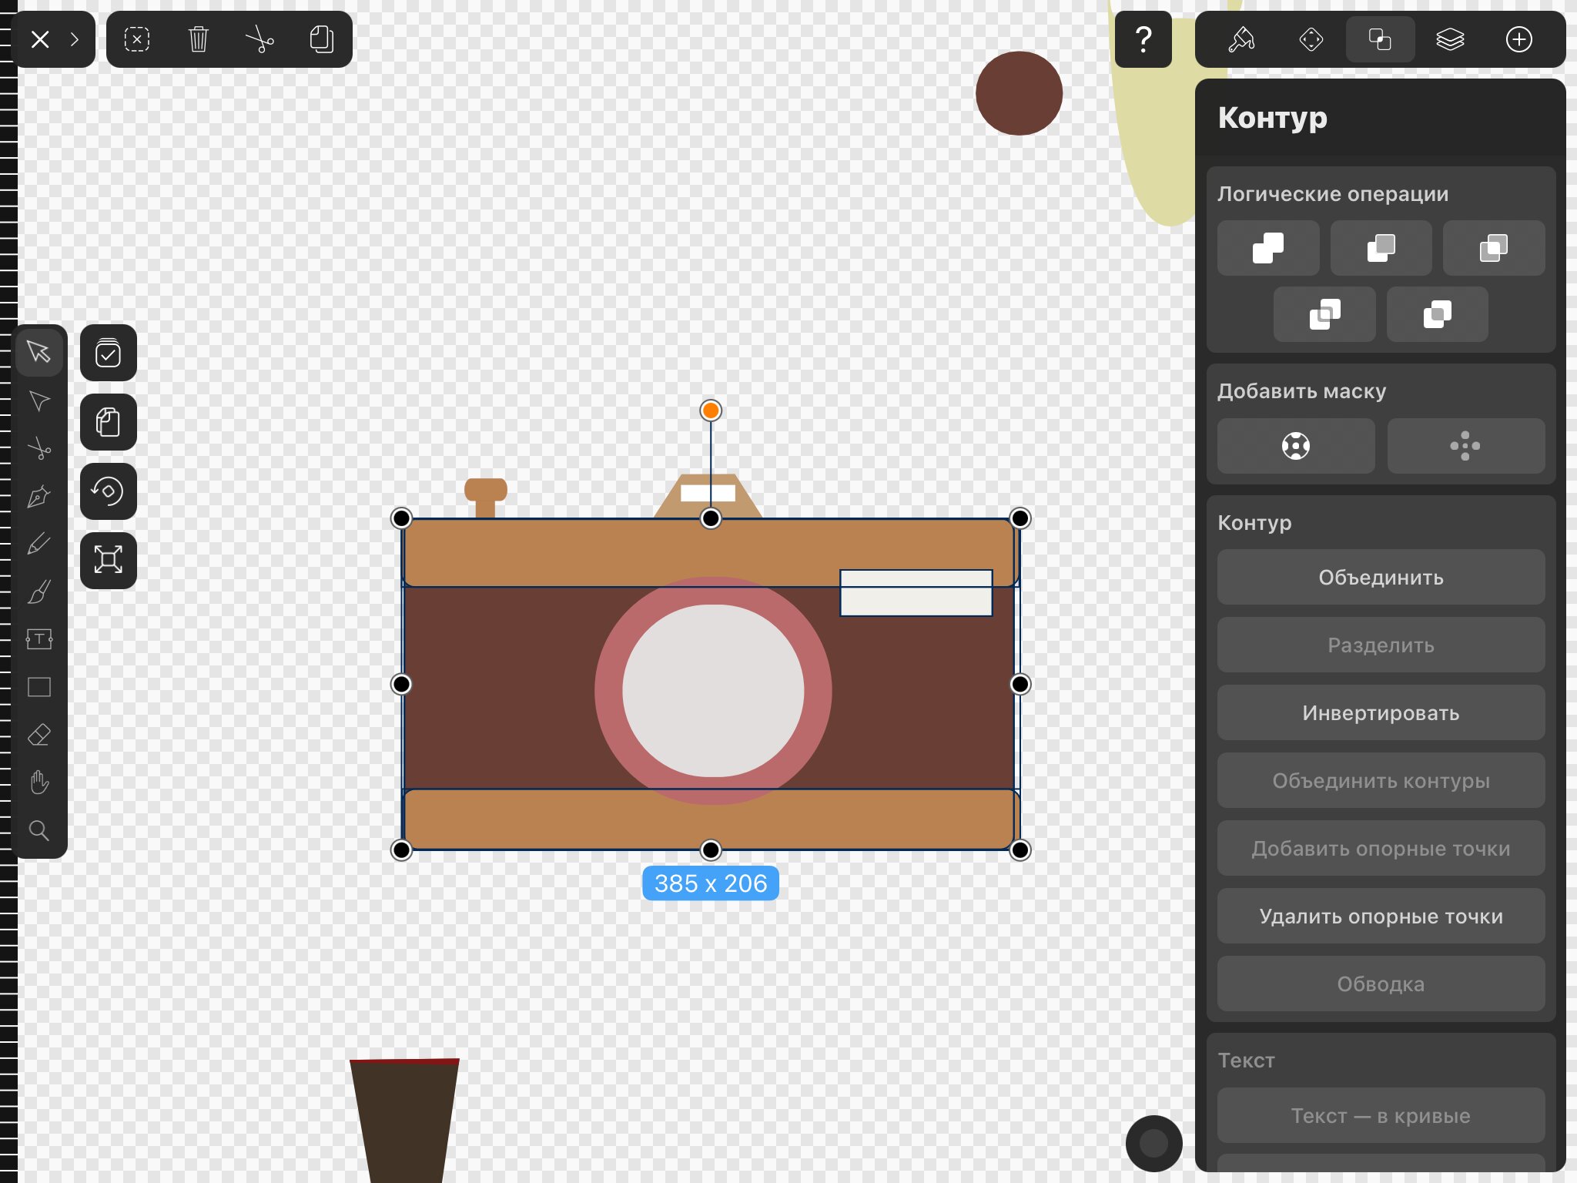Toggle the rotate mode button
This screenshot has width=1577, height=1183.
(x=109, y=491)
